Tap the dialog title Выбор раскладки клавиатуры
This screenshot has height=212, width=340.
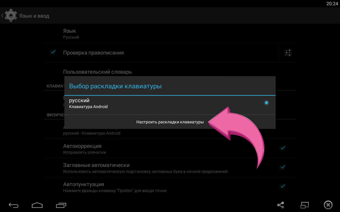click(116, 86)
